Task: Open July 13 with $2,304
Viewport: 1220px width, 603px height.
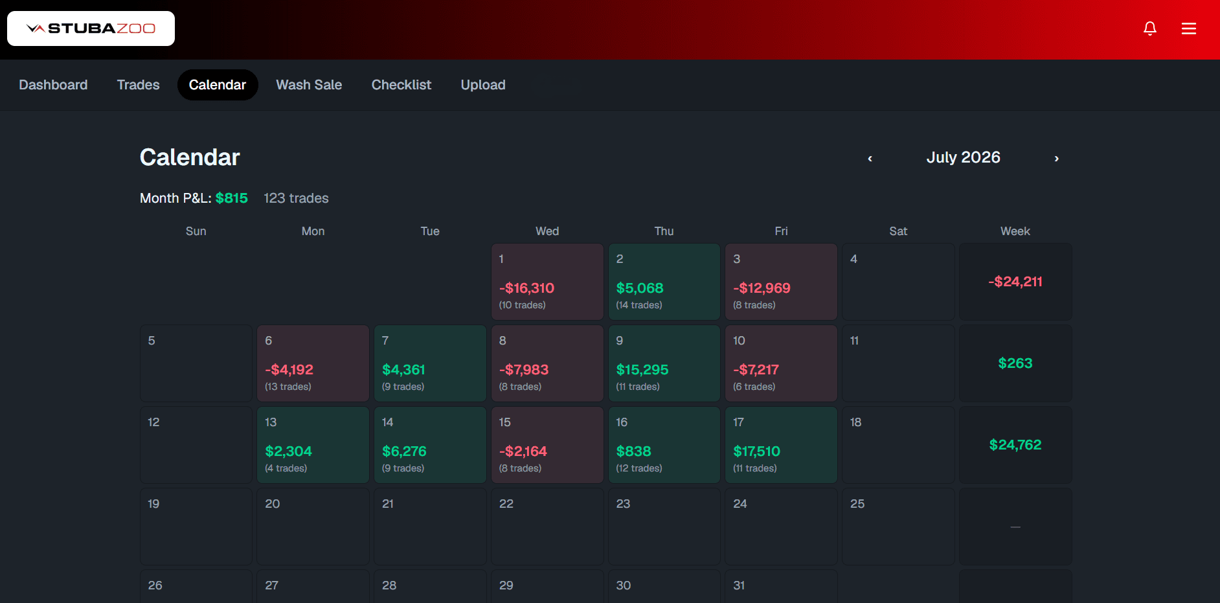Action: click(x=313, y=445)
